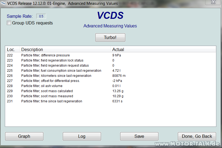Select field regeneration lock status row

[110, 60]
